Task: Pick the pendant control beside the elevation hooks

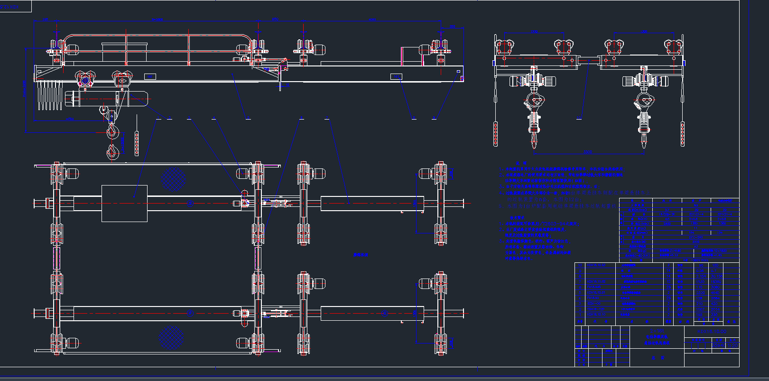Action: [137, 142]
